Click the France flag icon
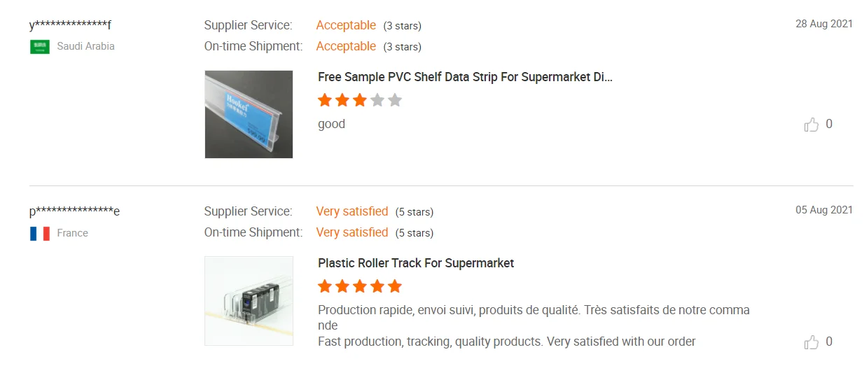This screenshot has height=387, width=864. [x=40, y=234]
